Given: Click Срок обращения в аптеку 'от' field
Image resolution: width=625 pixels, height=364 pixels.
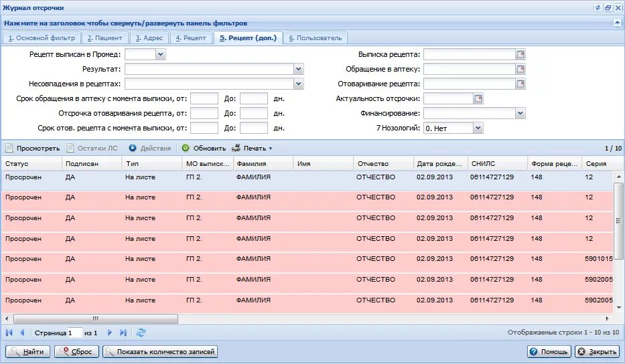Looking at the screenshot, I should pyautogui.click(x=204, y=98).
